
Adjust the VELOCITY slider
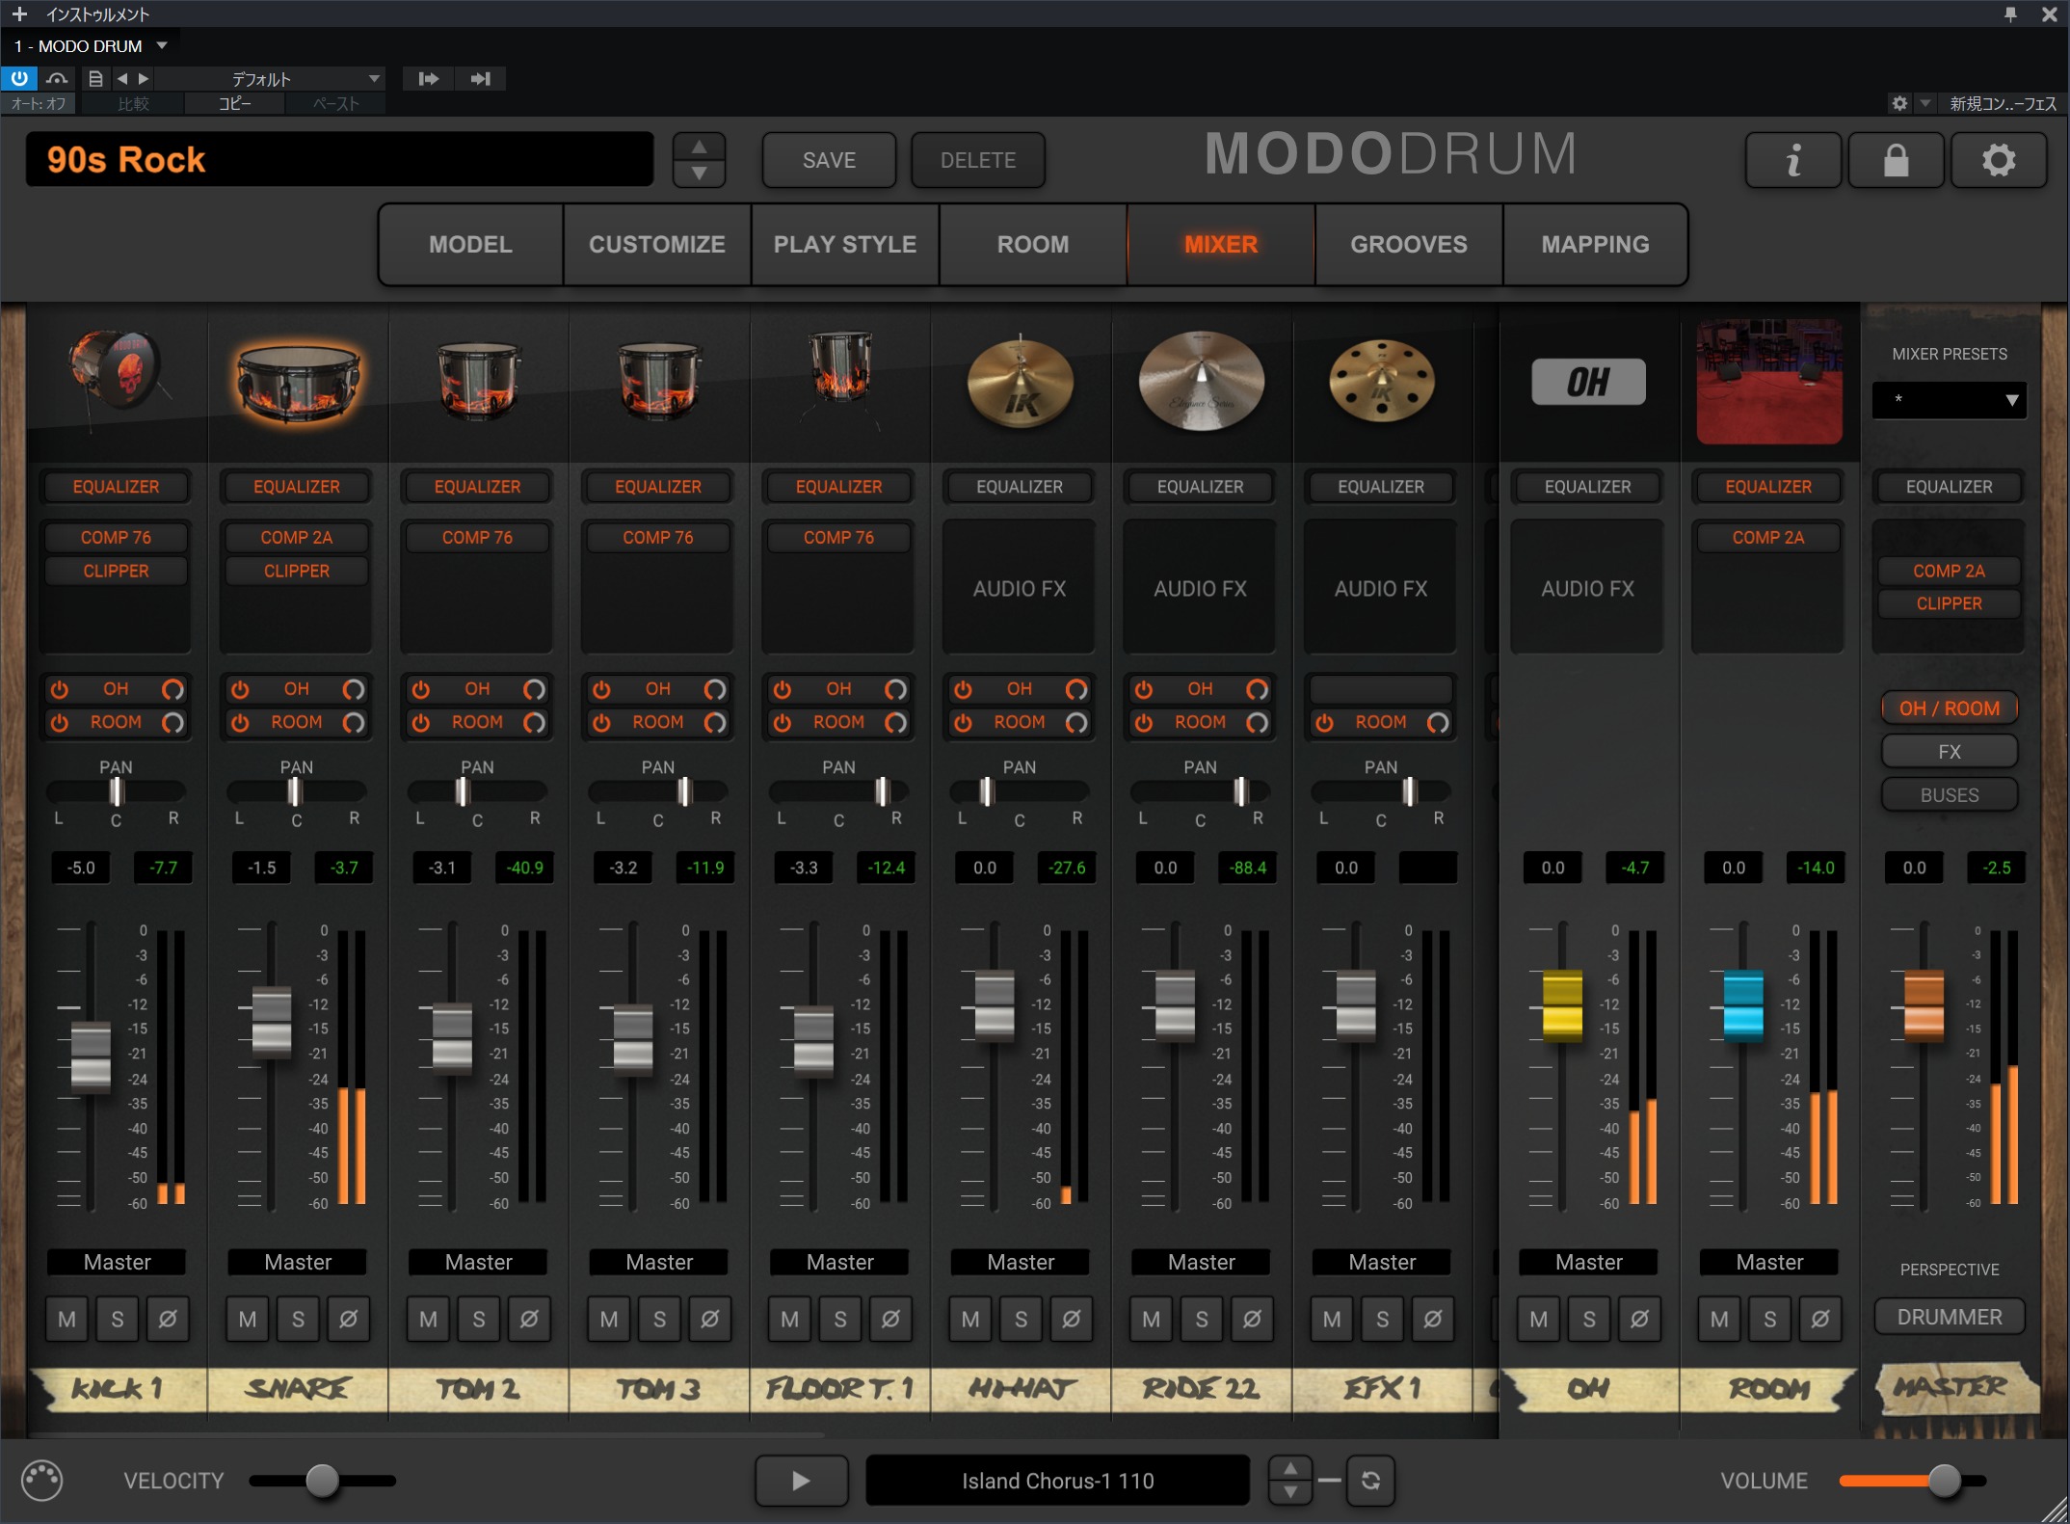322,1481
